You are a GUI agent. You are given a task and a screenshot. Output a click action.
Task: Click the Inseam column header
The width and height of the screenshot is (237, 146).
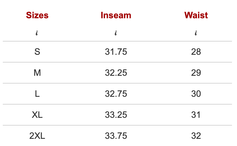coord(116,15)
